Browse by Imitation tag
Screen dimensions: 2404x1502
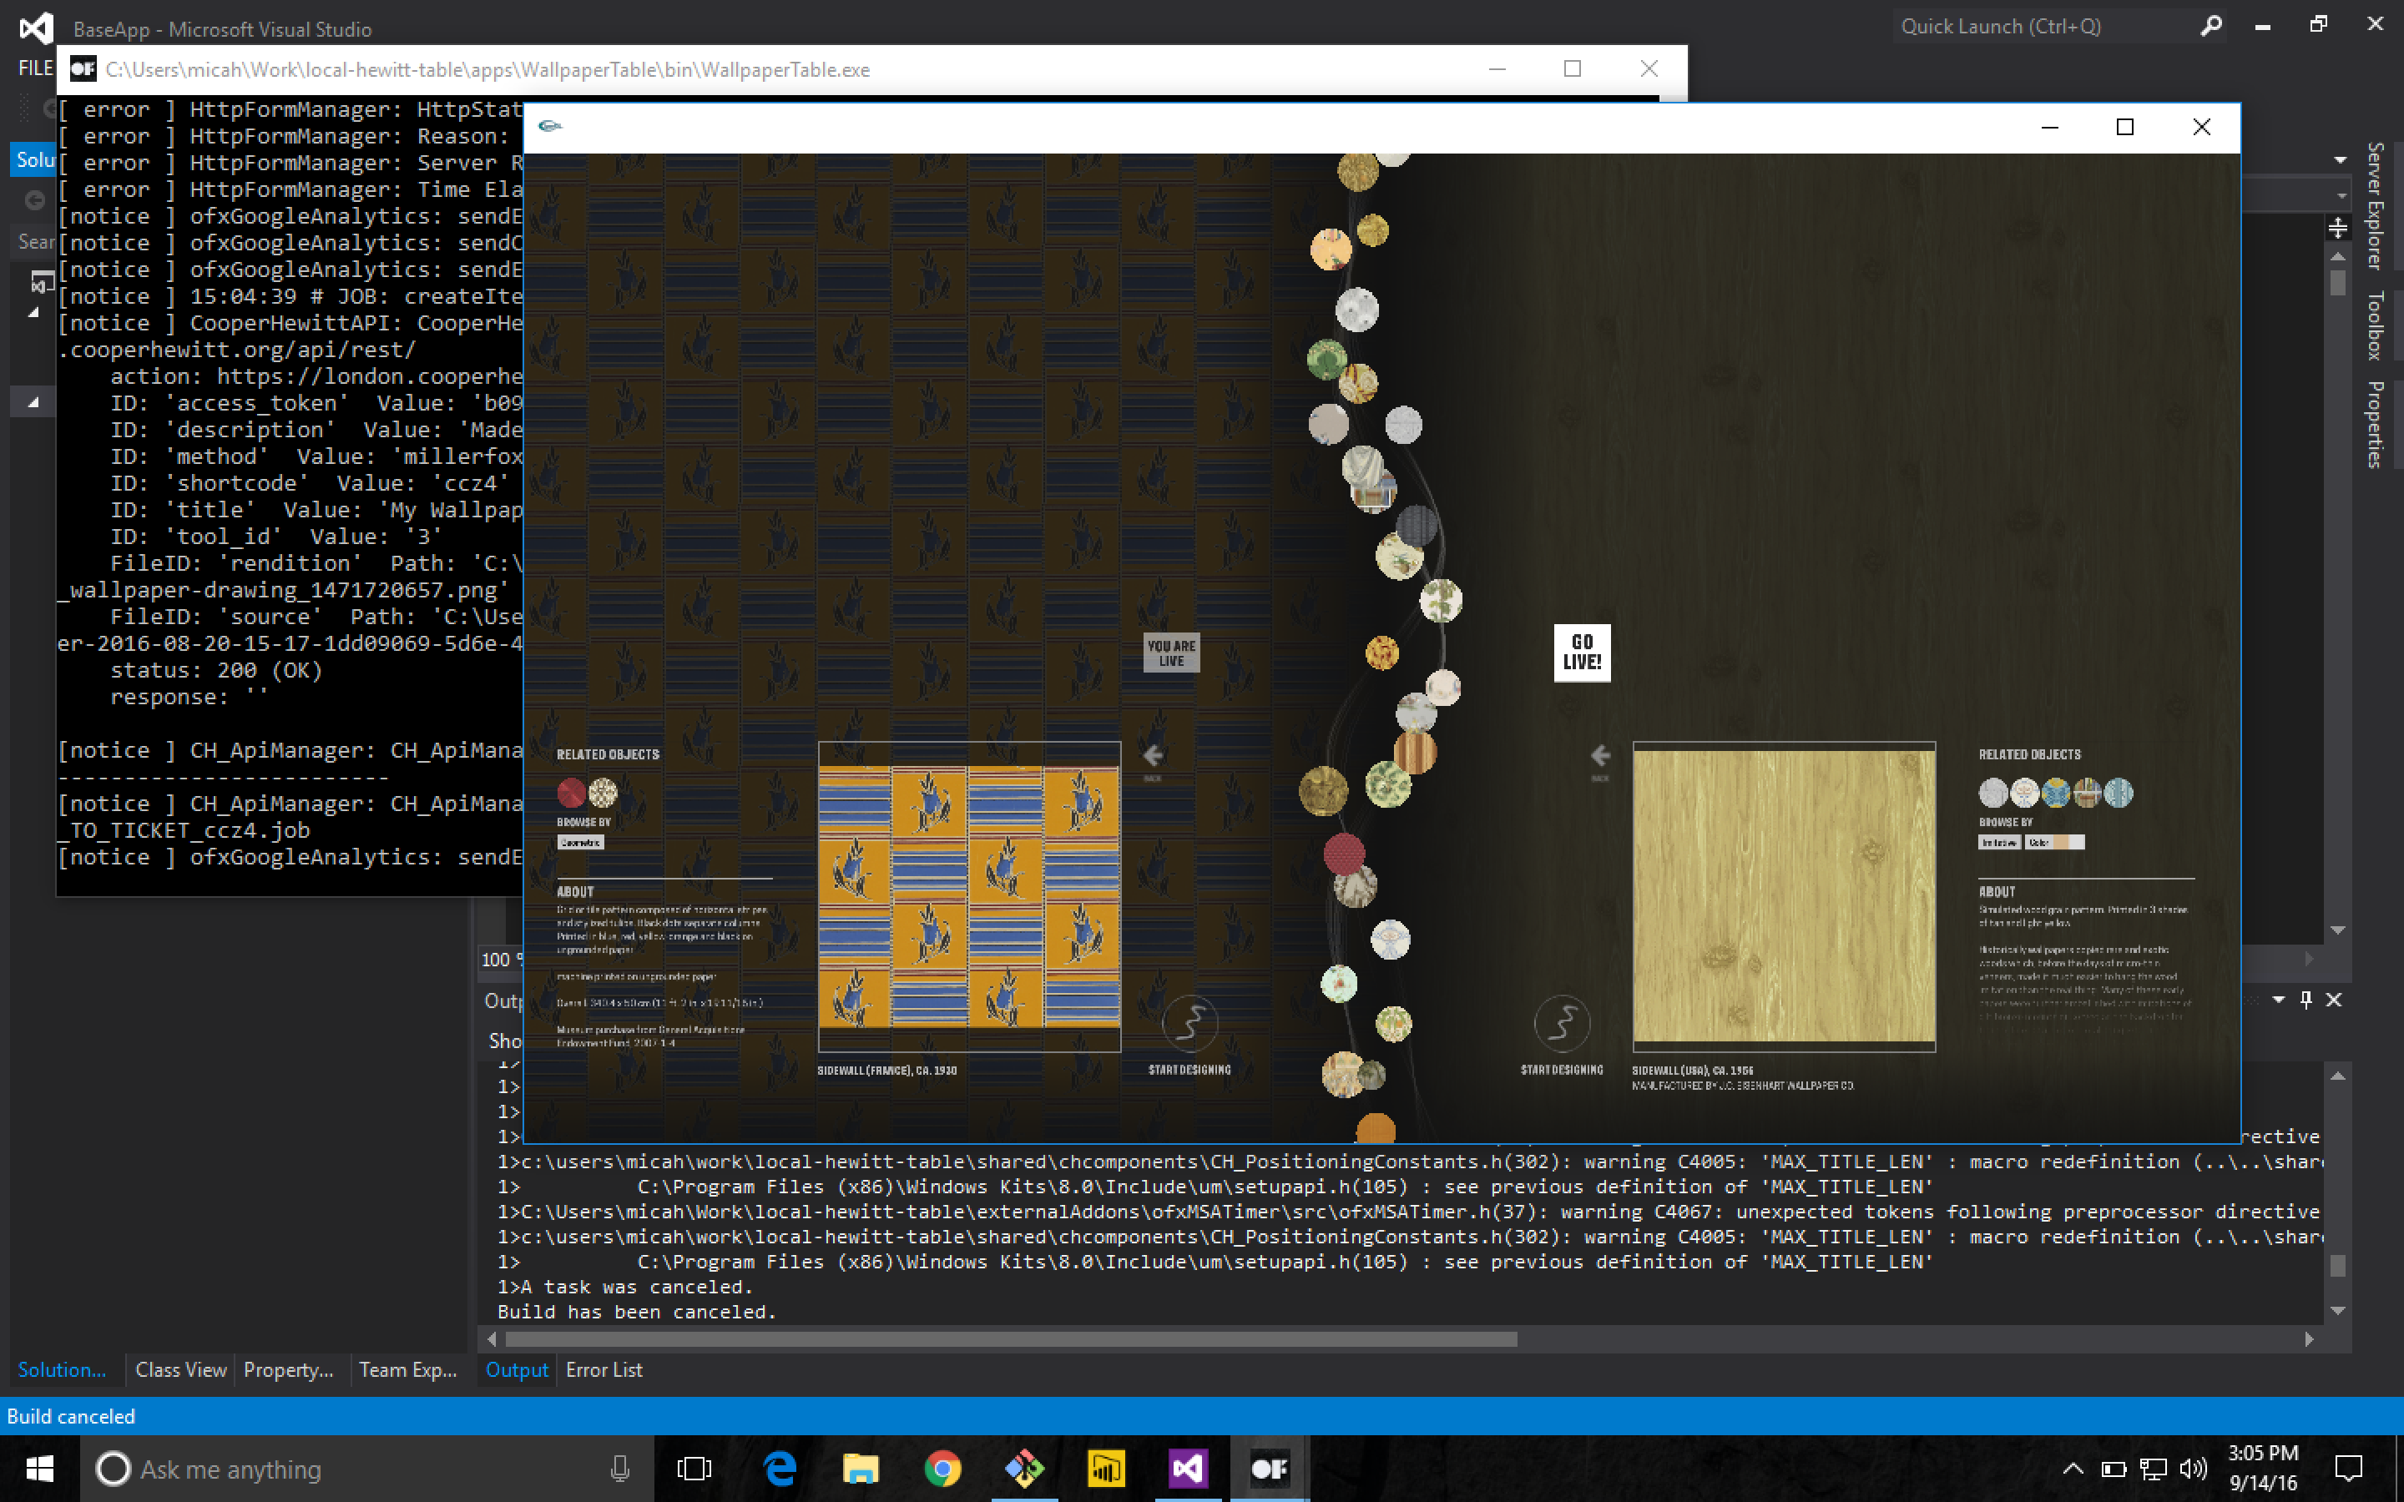click(x=2000, y=843)
